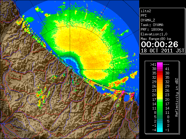Screen dimensions: 186x139
Task: Click the cyan -4 dBZ legend swatch
Action: [x=160, y=130]
